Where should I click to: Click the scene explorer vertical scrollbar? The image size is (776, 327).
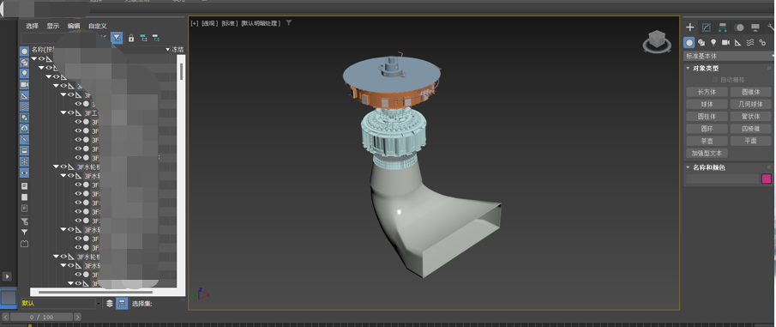(x=182, y=71)
